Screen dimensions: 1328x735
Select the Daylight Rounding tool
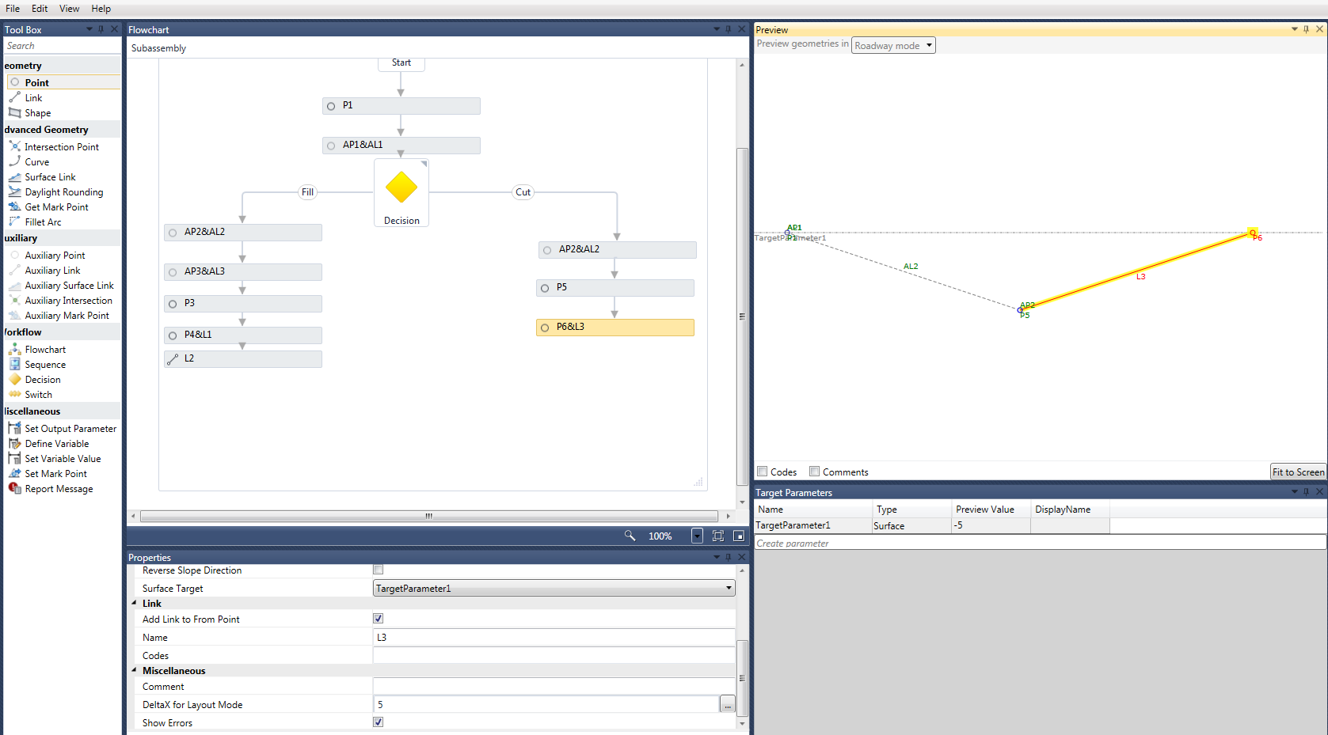[x=63, y=191]
